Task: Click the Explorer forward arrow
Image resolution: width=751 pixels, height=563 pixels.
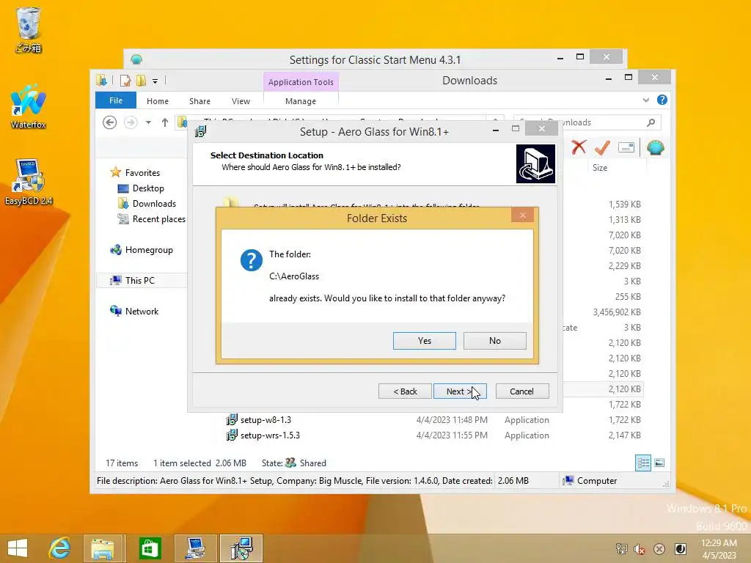Action: 131,122
